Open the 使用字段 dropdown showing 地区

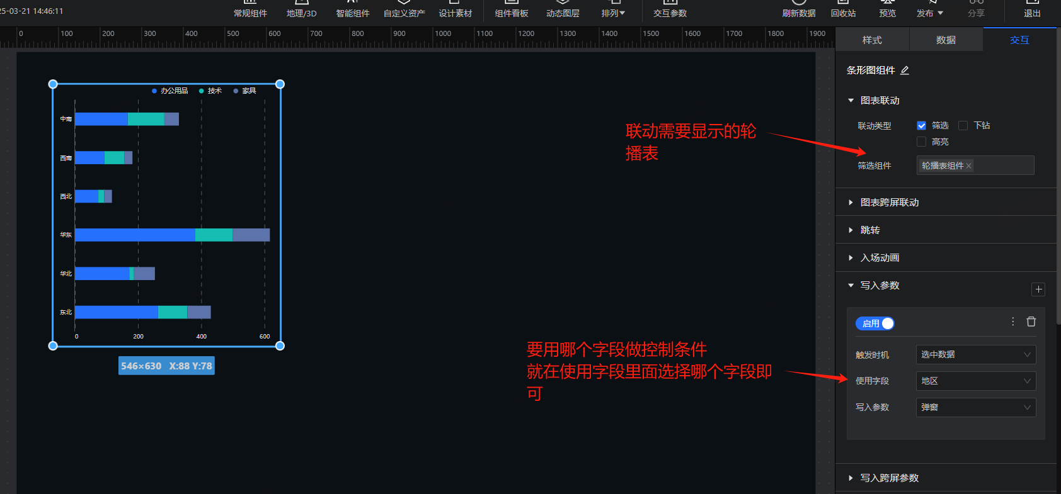pos(976,381)
